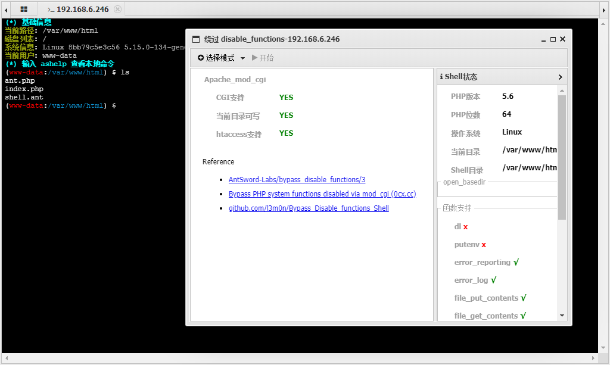Open the mod_cgi (0cx.cc) reference link
610x365 pixels.
322,194
